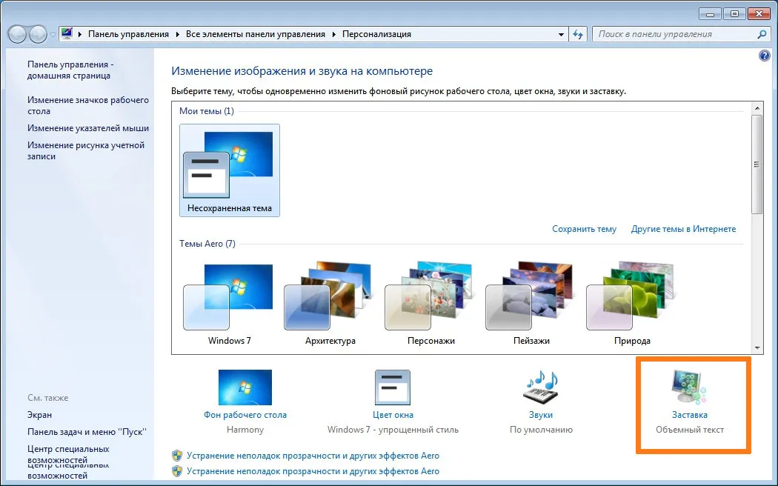The image size is (778, 486).
Task: Select the Несохраненная тема theme
Action: pos(229,170)
